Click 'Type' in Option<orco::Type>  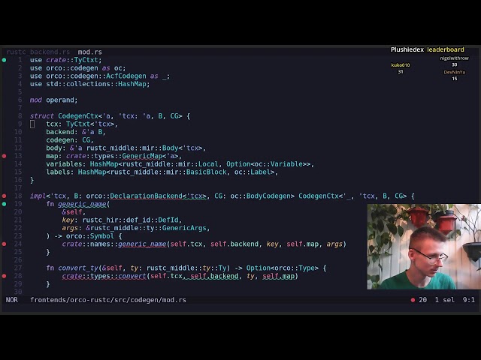click(307, 268)
